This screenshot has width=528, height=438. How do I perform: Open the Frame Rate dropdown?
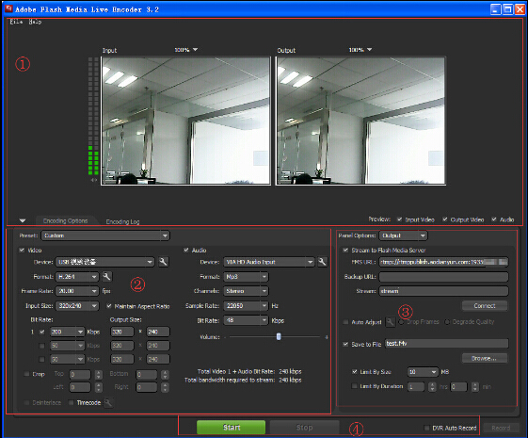pos(77,291)
